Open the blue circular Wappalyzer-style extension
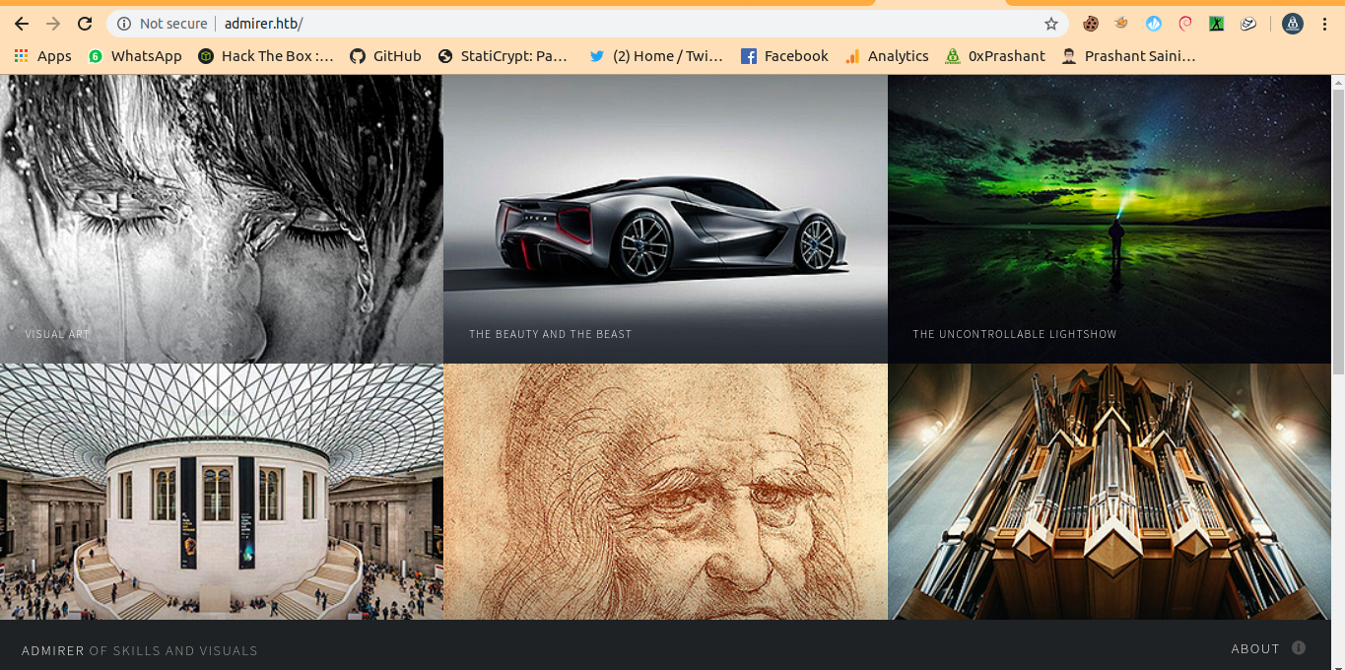 point(1154,24)
